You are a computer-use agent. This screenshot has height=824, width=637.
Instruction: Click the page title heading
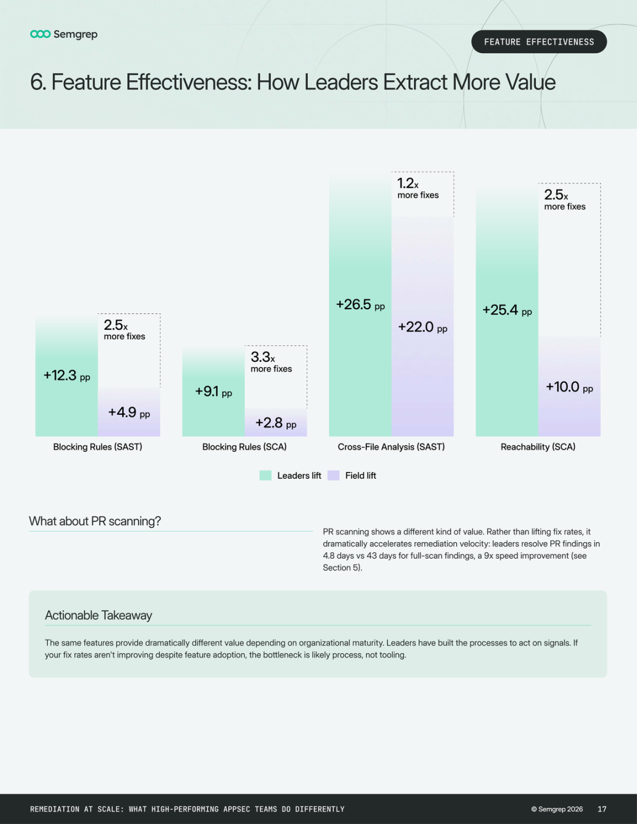(293, 82)
